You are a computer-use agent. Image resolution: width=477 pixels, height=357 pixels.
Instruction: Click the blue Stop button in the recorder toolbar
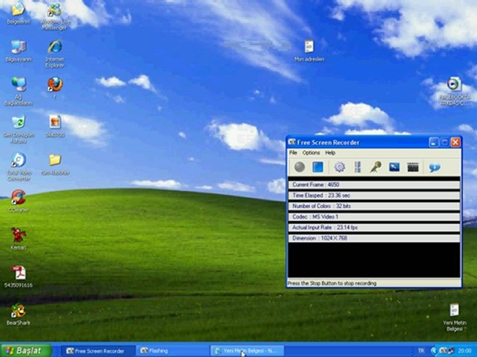click(x=318, y=167)
